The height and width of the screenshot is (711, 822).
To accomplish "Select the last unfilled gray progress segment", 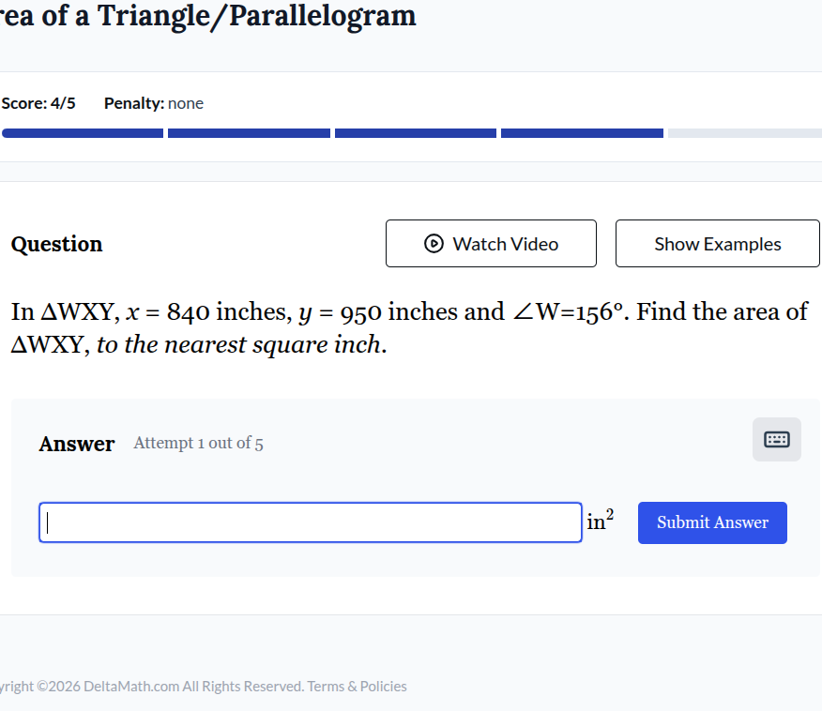I will tap(745, 133).
